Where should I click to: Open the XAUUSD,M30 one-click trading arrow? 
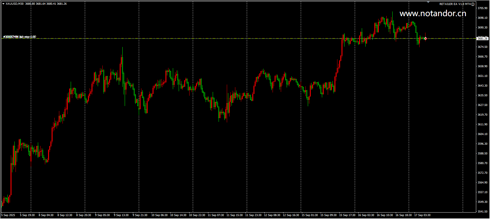tap(3, 4)
